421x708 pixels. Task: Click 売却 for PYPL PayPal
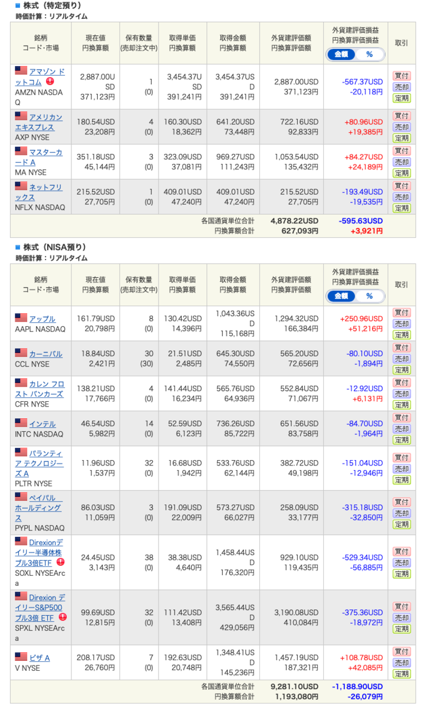(402, 513)
